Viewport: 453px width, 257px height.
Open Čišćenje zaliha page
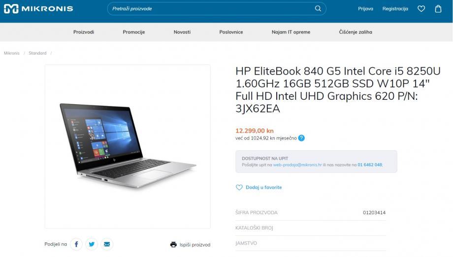(356, 32)
